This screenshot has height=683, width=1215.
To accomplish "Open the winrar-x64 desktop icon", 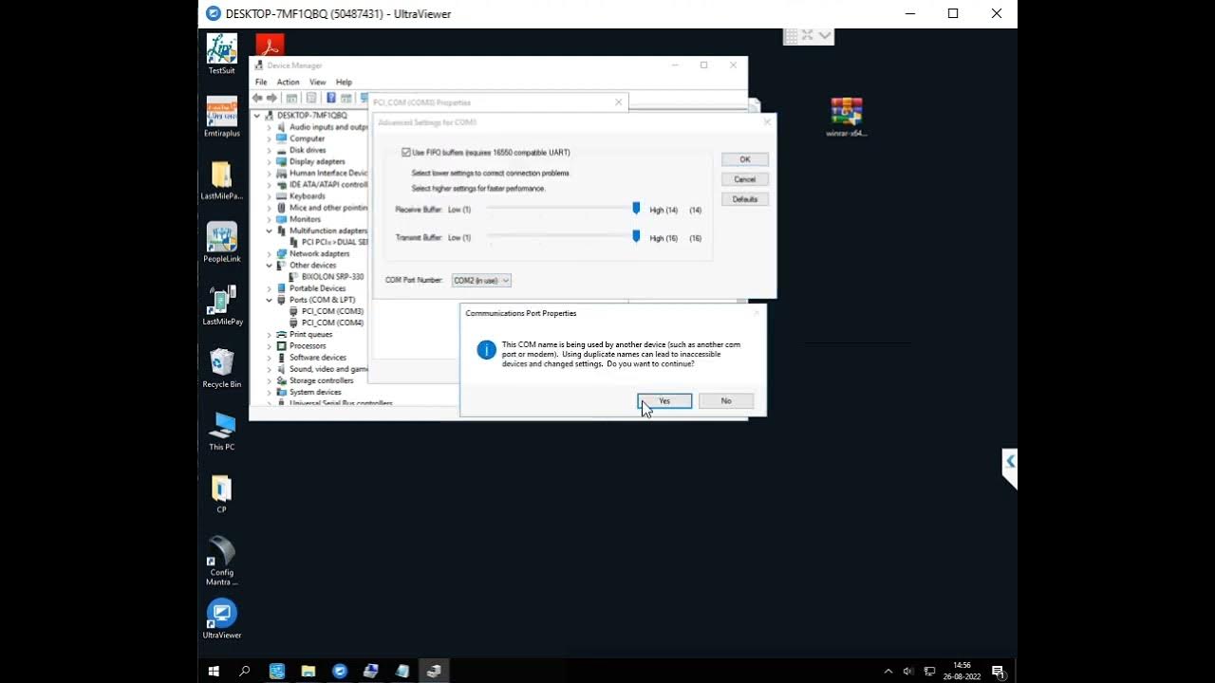I will [x=846, y=117].
